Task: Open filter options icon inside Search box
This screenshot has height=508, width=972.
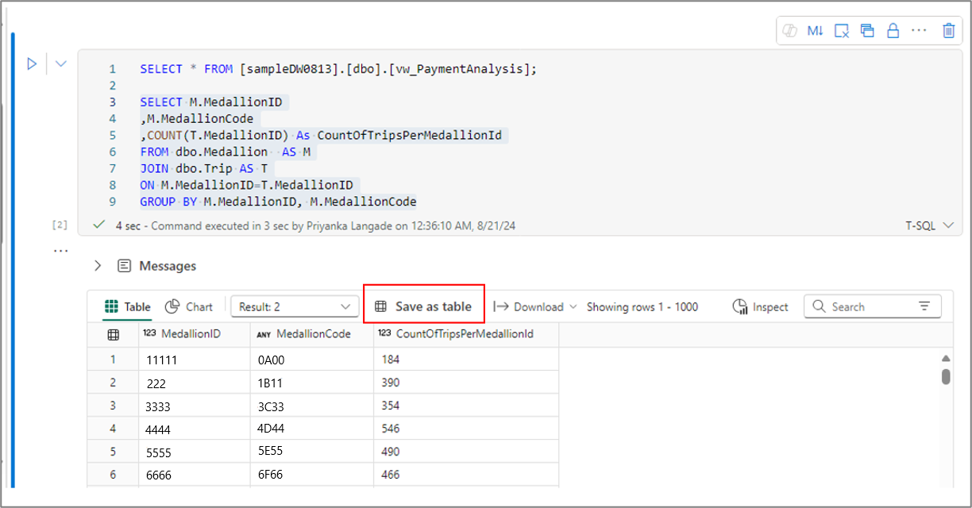Action: [924, 306]
